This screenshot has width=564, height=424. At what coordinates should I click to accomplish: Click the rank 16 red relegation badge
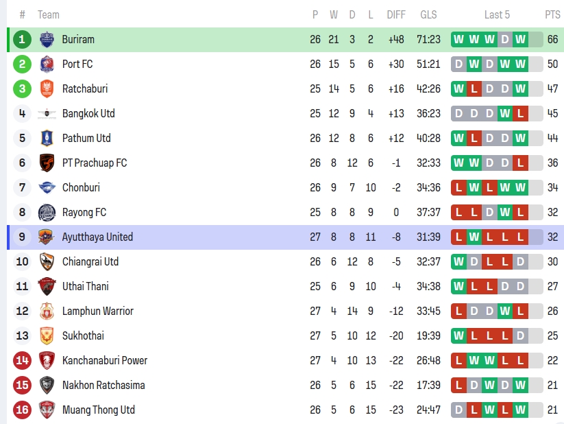[22, 410]
